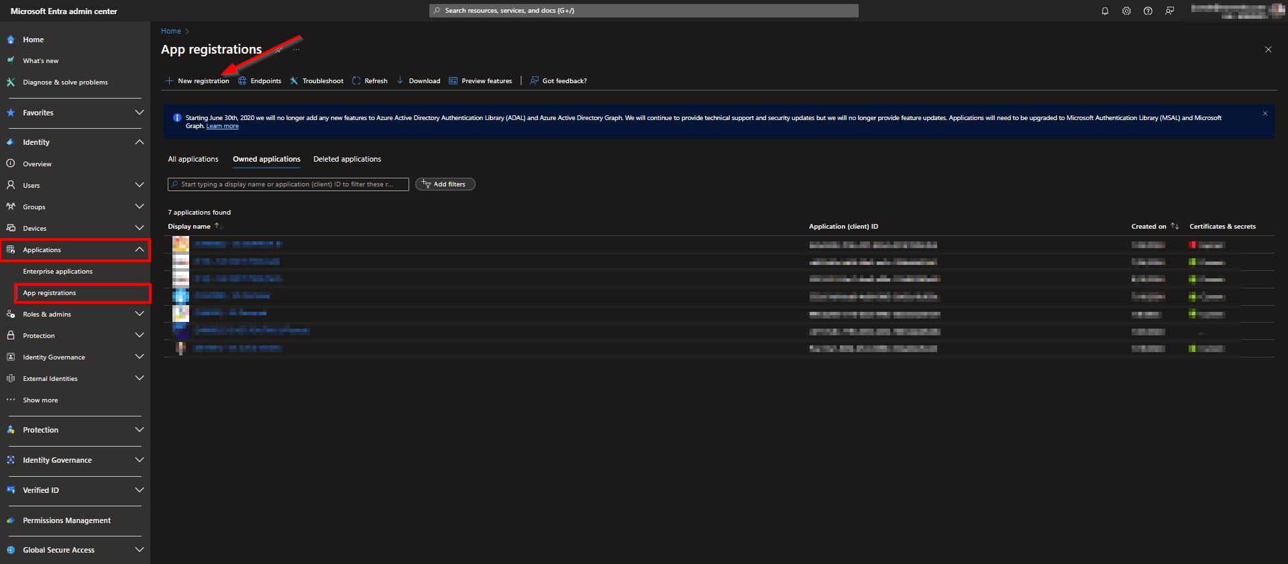
Task: Click the Add filters button
Action: (x=445, y=184)
